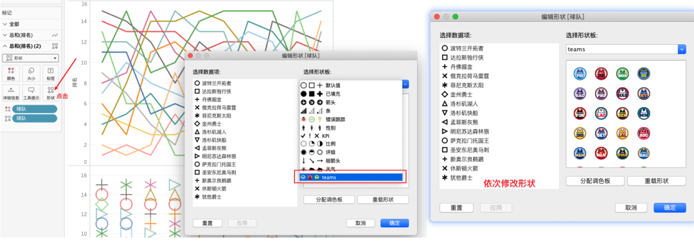694x244 pixels.
Task: Open the 形状 mark type dropdown
Action: 31,58
